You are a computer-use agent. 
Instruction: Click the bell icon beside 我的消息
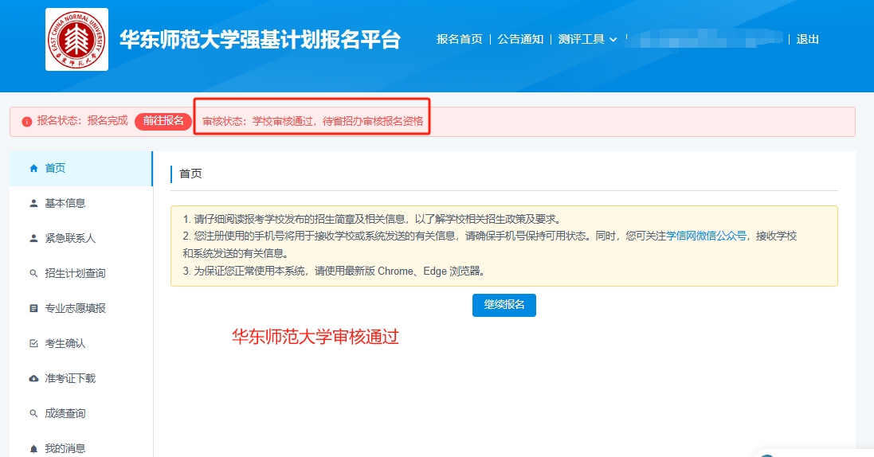(33, 449)
